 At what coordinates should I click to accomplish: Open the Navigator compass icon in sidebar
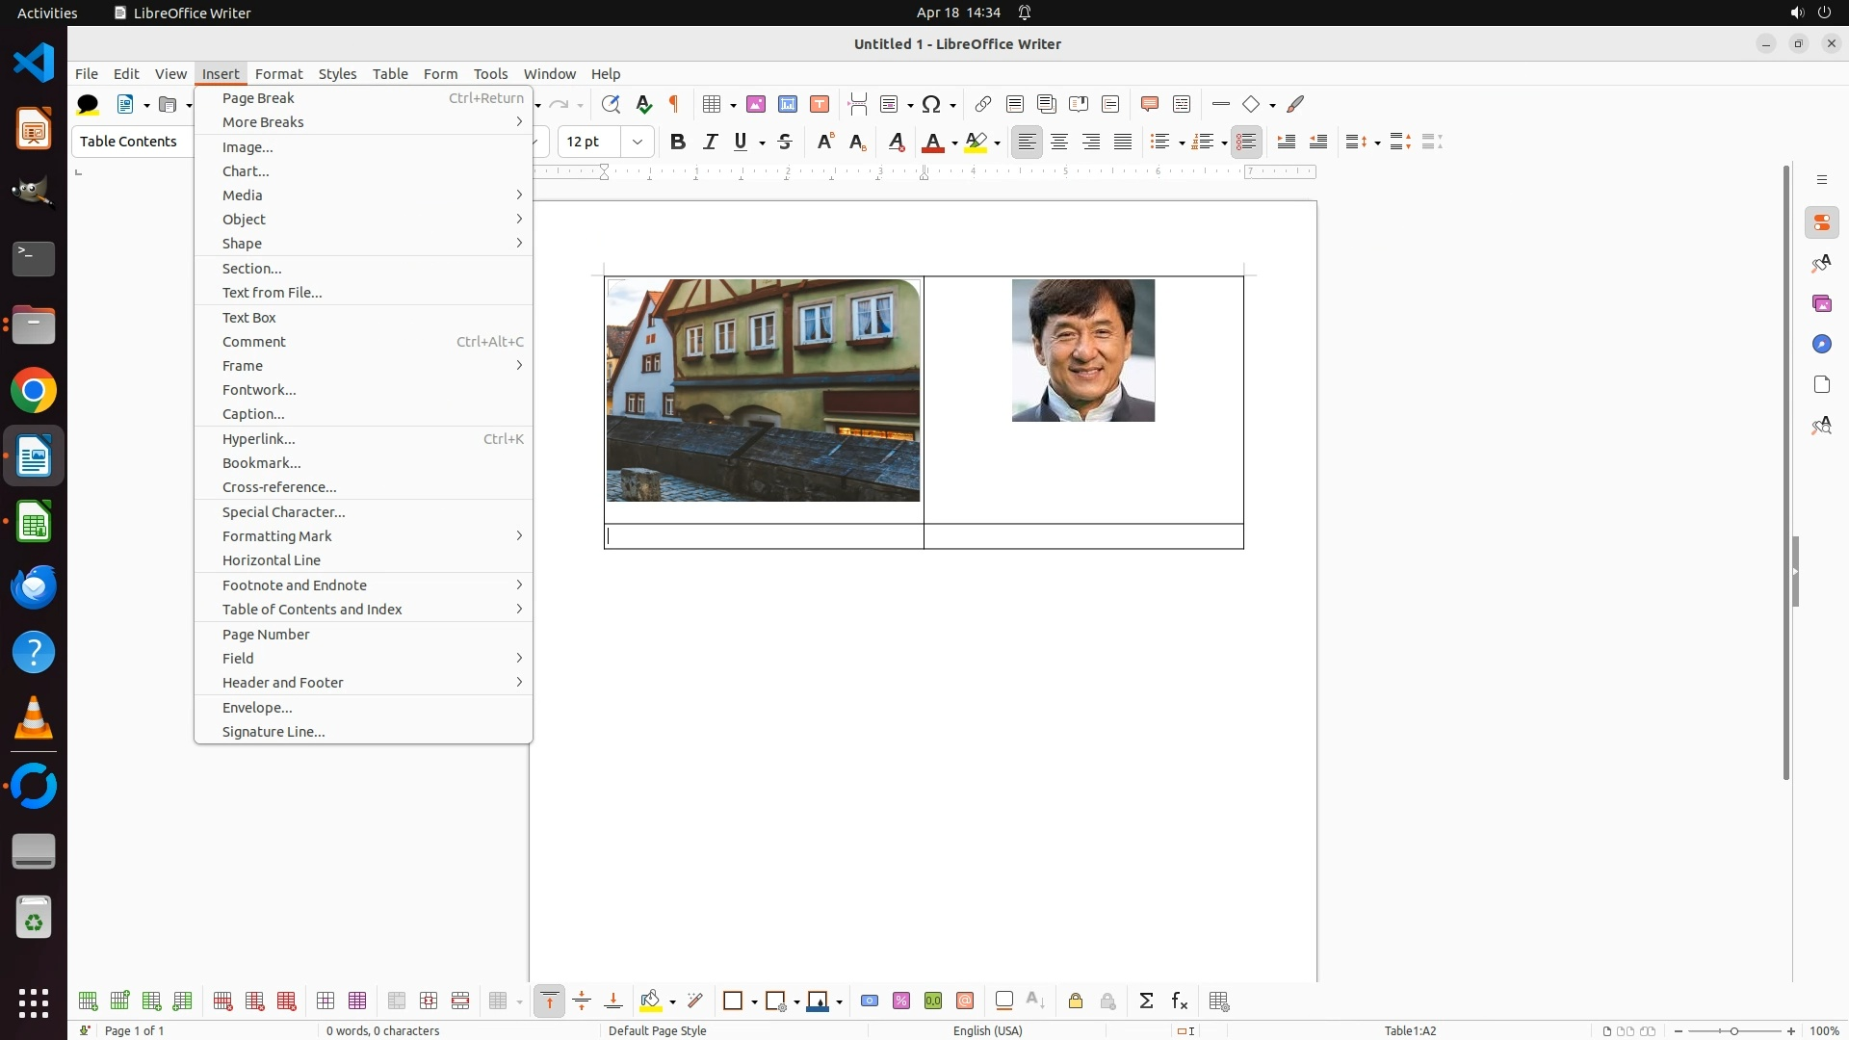1821,344
